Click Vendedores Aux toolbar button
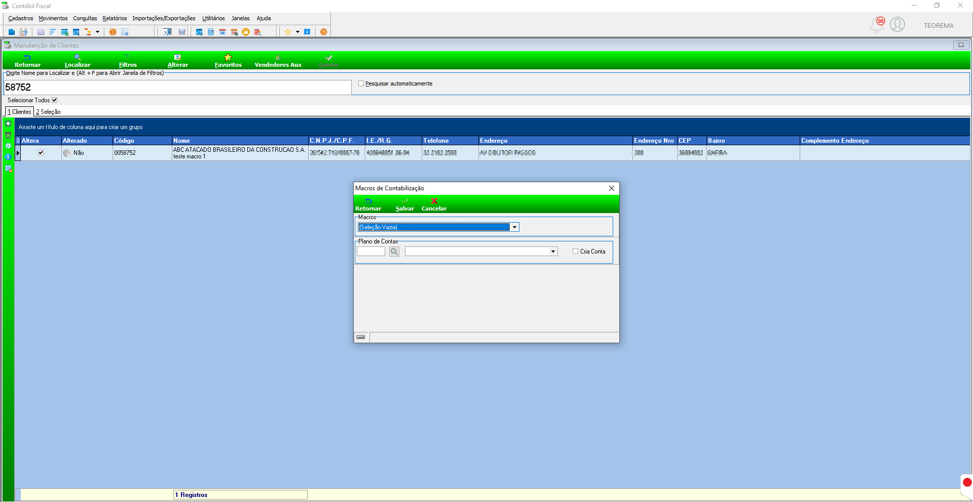 [x=278, y=61]
